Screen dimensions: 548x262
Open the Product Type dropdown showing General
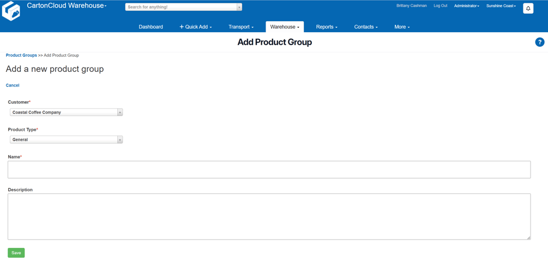coord(67,140)
